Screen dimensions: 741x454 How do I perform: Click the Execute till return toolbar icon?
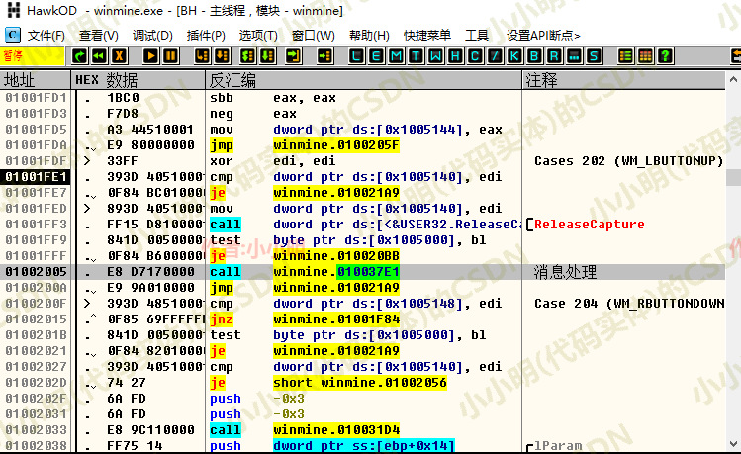point(293,56)
